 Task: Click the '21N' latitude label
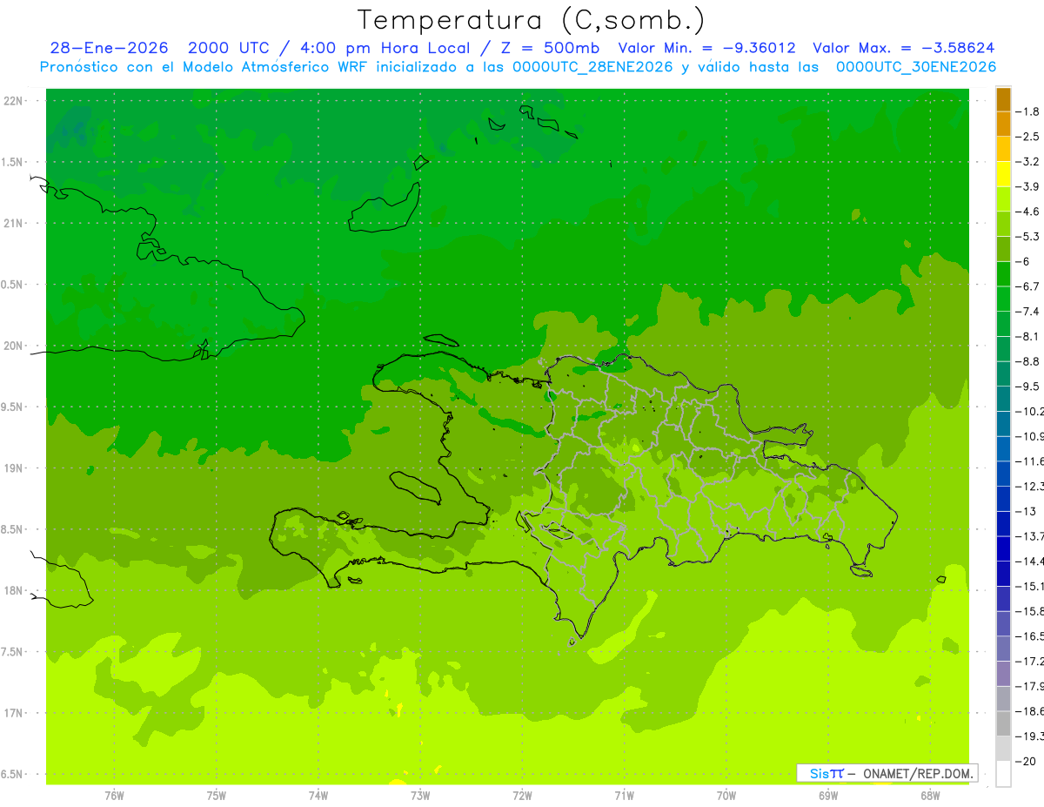[14, 224]
